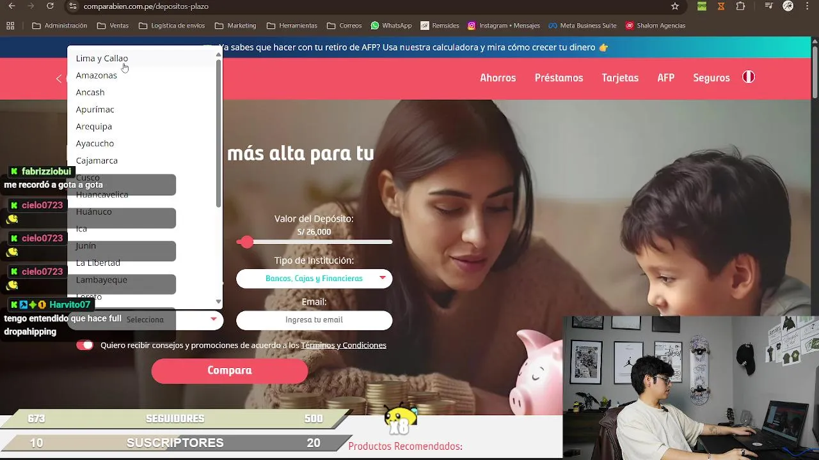Open the Logística de envíos bookmark folder
The image size is (819, 460).
tap(171, 26)
